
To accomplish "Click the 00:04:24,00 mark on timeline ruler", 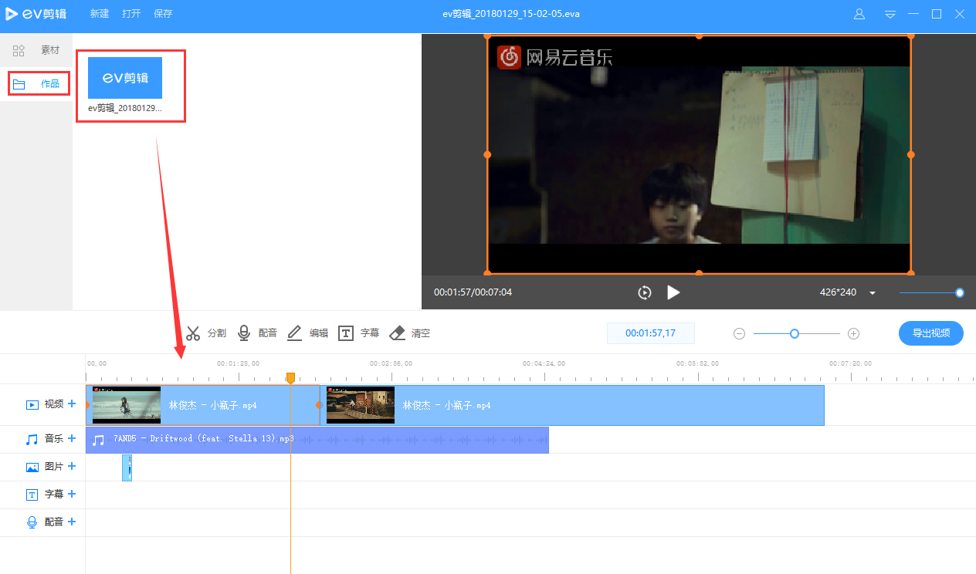I will 544,363.
